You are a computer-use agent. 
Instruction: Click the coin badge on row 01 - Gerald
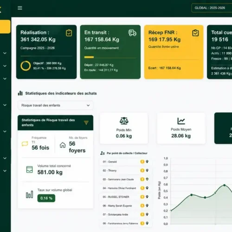tap(142, 161)
